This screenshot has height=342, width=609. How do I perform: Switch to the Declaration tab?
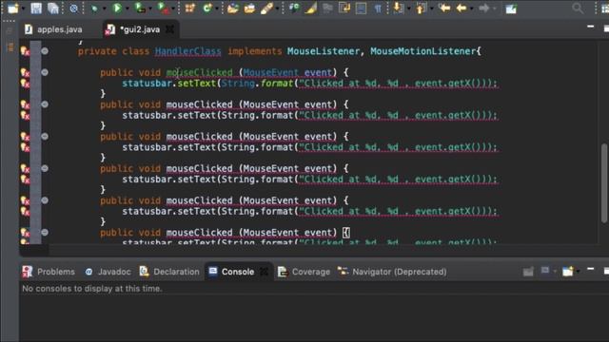[x=169, y=272]
